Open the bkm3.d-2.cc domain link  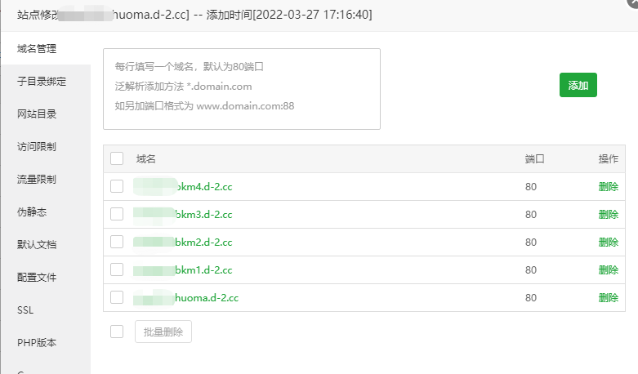[x=203, y=214]
